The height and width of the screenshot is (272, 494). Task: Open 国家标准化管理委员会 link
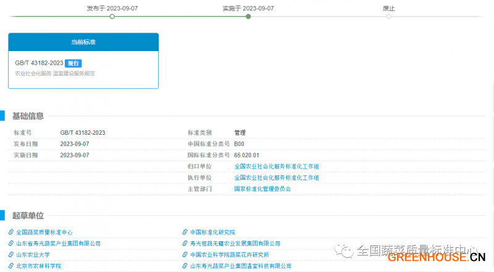(x=262, y=189)
